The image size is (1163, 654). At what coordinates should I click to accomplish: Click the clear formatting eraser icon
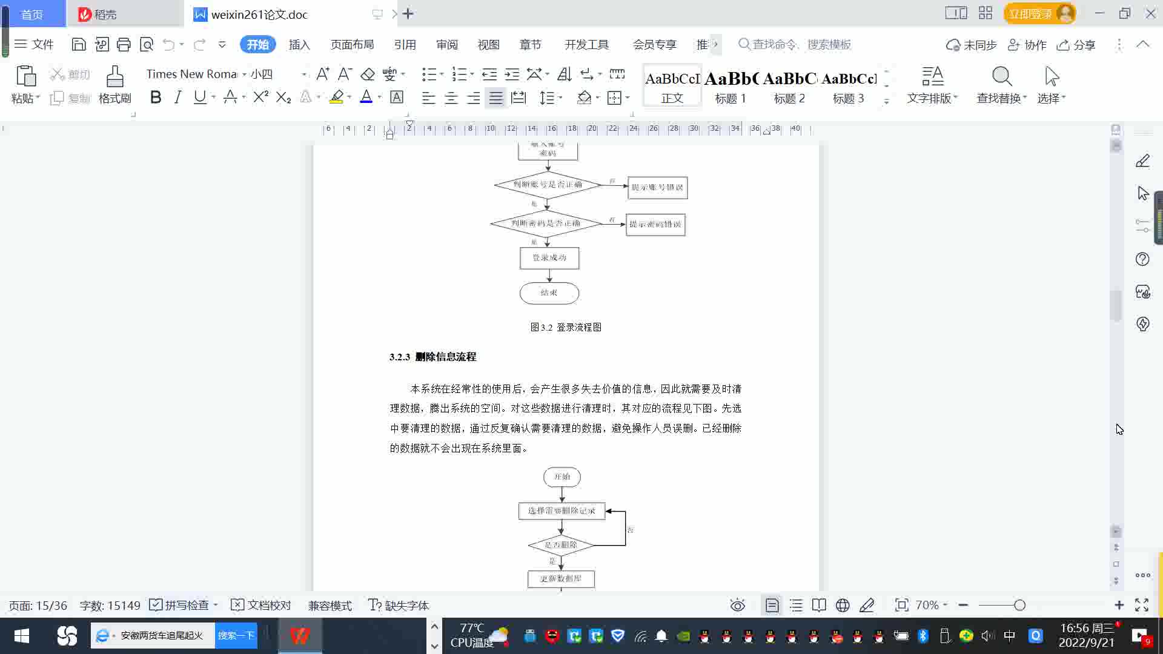[x=368, y=74]
